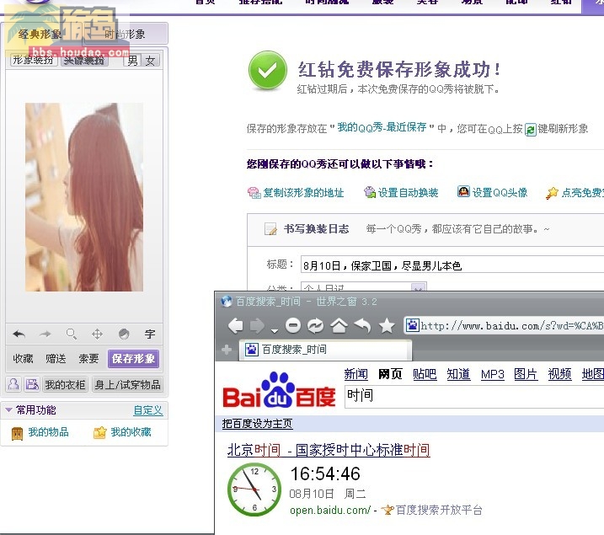604x535 pixels.
Task: Click the curved undo arrow in the browser toolbar
Action: tap(362, 326)
